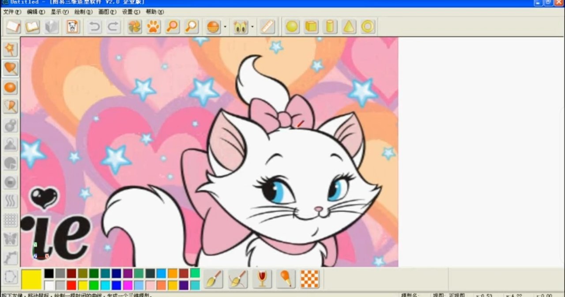Open the 画图(P) menu
Viewport: 565px width, 297px height.
point(107,12)
